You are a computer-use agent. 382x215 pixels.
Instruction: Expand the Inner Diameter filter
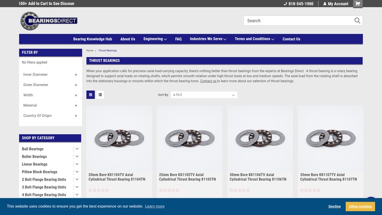point(76,75)
